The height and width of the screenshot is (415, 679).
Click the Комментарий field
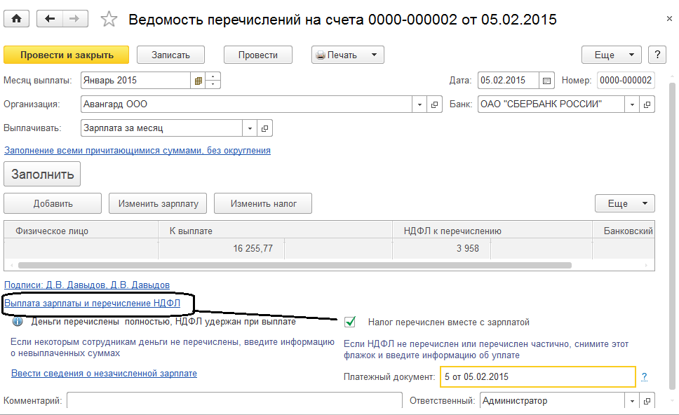point(234,401)
